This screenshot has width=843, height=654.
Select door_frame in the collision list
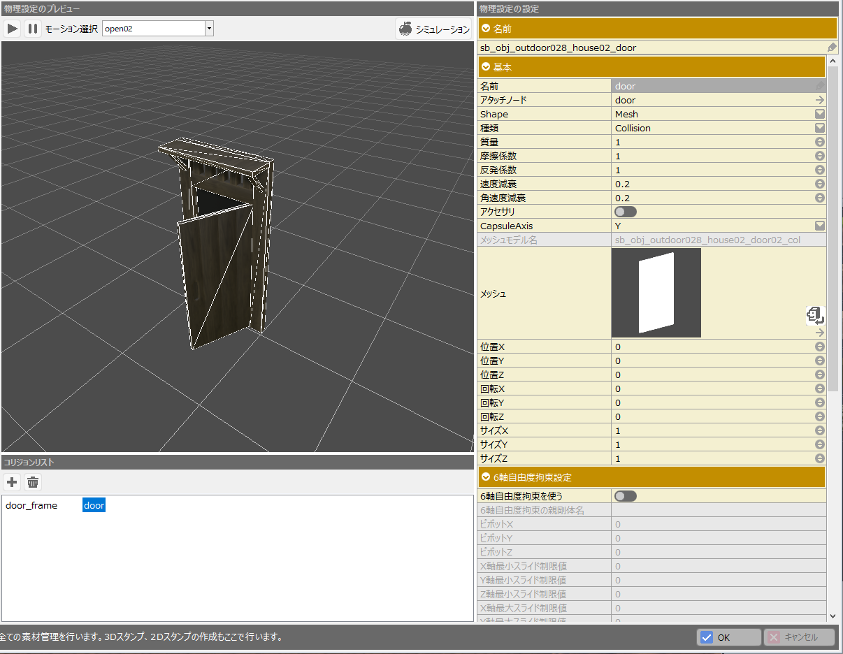tap(31, 505)
